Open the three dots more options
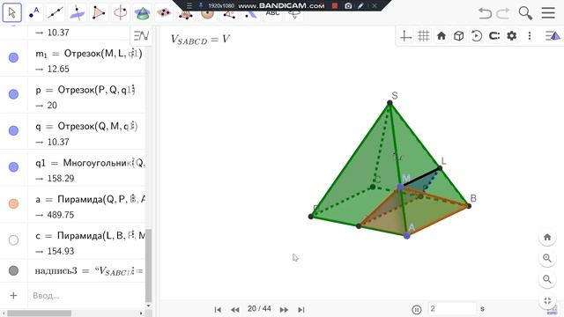This screenshot has width=564, height=317. 530,36
